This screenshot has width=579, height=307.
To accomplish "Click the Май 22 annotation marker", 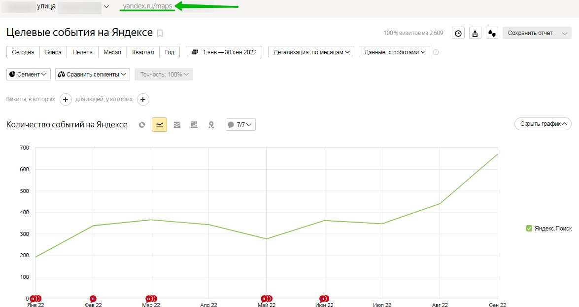I will [x=266, y=299].
